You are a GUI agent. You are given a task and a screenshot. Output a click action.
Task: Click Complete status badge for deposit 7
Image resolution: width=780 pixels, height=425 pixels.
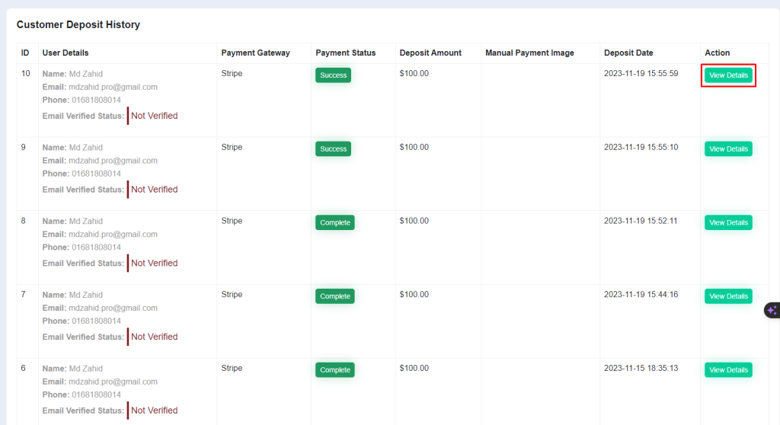click(x=335, y=296)
